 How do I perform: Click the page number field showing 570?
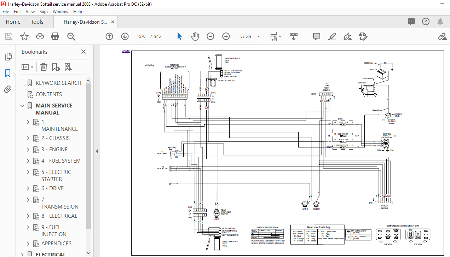tap(142, 36)
